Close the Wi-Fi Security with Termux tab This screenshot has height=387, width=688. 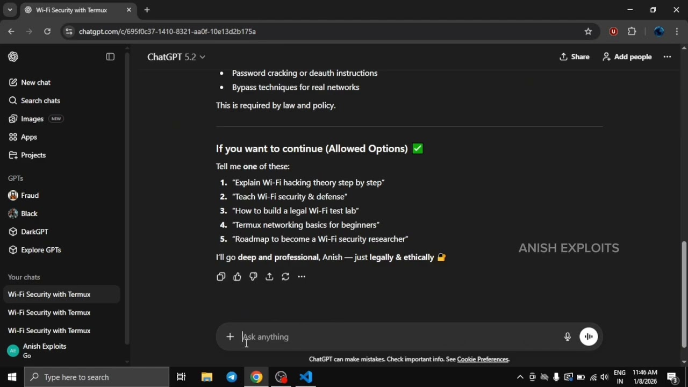(129, 10)
